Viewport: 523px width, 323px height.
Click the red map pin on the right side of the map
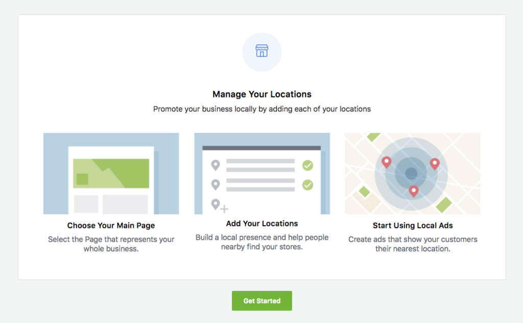point(434,164)
